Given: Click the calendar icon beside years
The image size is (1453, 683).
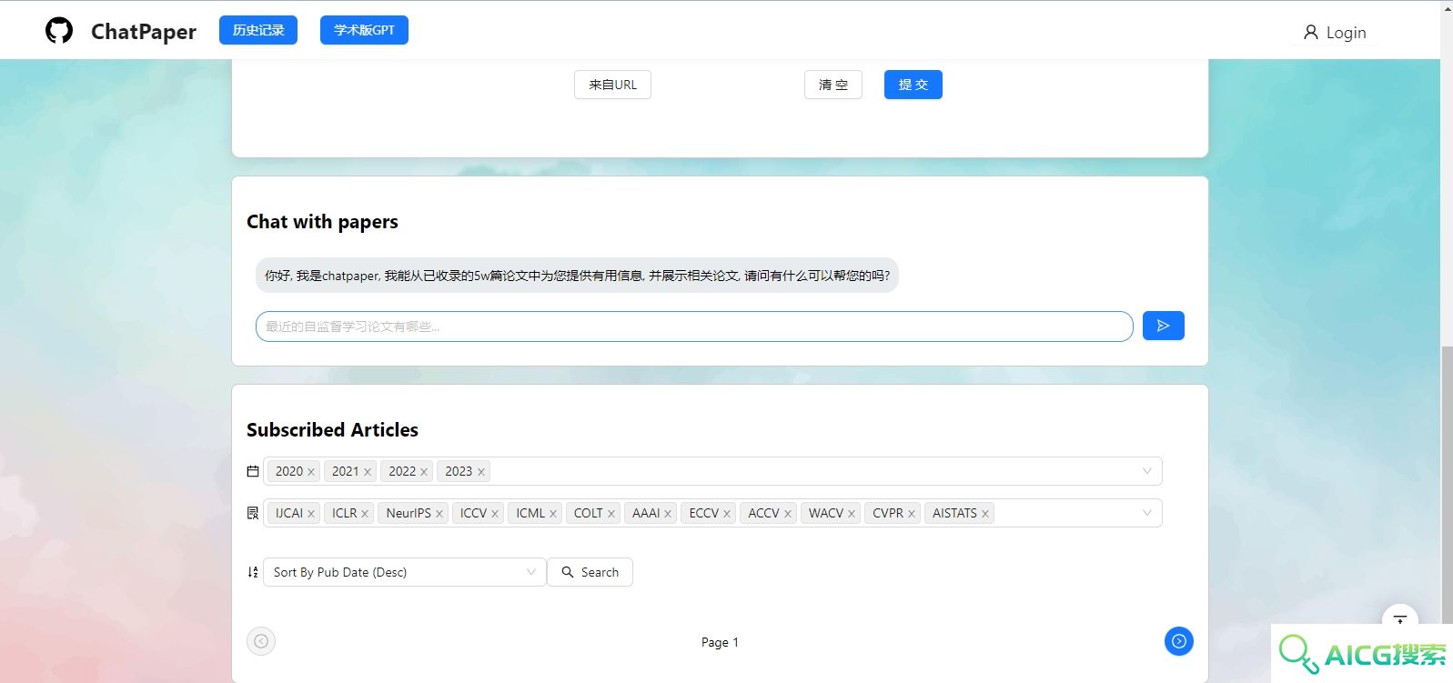Looking at the screenshot, I should 253,471.
